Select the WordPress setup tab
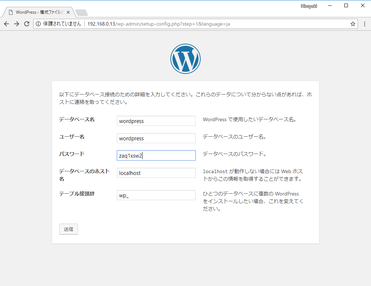The height and width of the screenshot is (286, 371). [39, 12]
